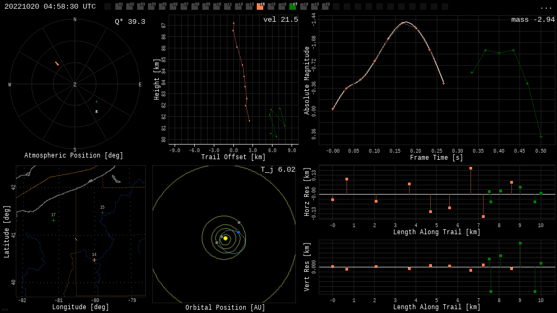Select the station 01 indicator box
The height and width of the screenshot is (313, 557).
(119, 7)
